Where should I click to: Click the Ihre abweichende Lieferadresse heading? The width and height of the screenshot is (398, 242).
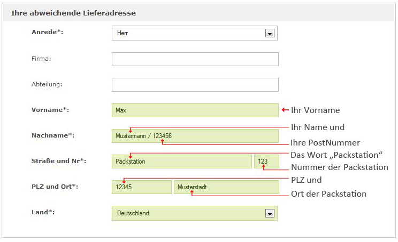click(73, 13)
